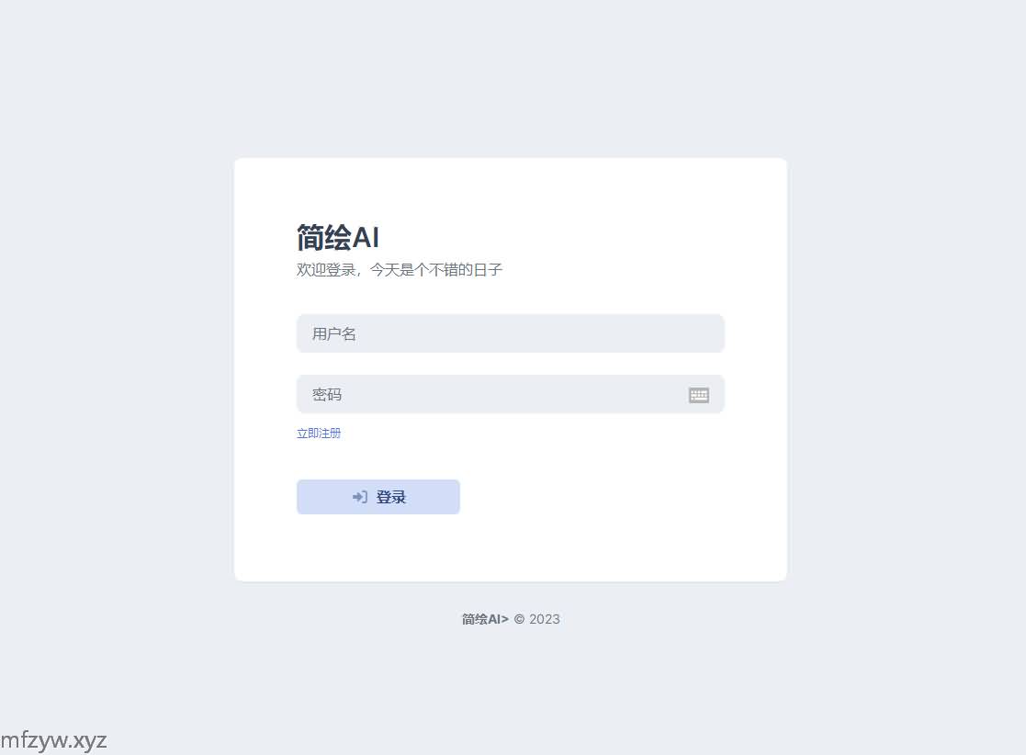Viewport: 1026px width, 755px height.
Task: Focus the 用户名 input field
Action: point(510,333)
